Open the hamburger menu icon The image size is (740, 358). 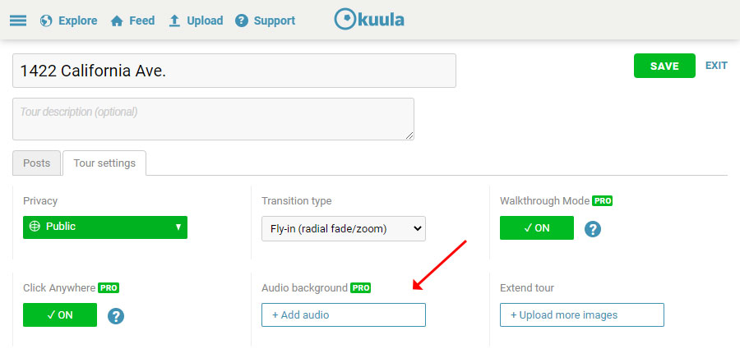click(18, 21)
